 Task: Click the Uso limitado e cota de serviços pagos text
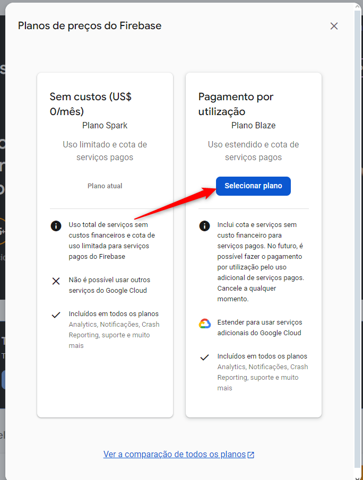pos(105,151)
